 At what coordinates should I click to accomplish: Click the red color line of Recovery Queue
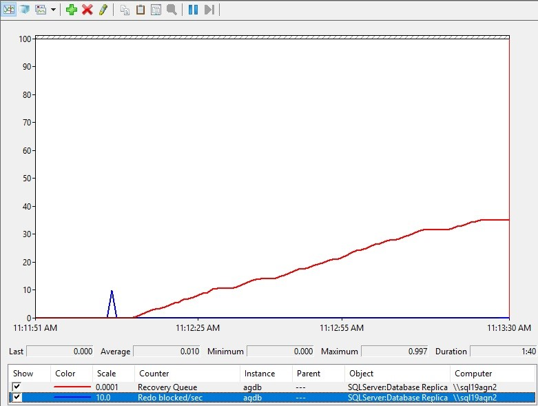tap(72, 387)
